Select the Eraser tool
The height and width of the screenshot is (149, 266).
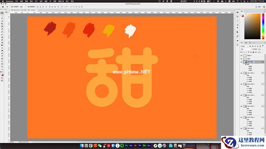click(2, 43)
